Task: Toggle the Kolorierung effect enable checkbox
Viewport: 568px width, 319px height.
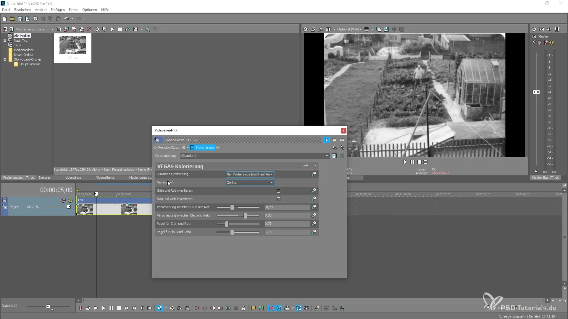Action: pyautogui.click(x=192, y=147)
